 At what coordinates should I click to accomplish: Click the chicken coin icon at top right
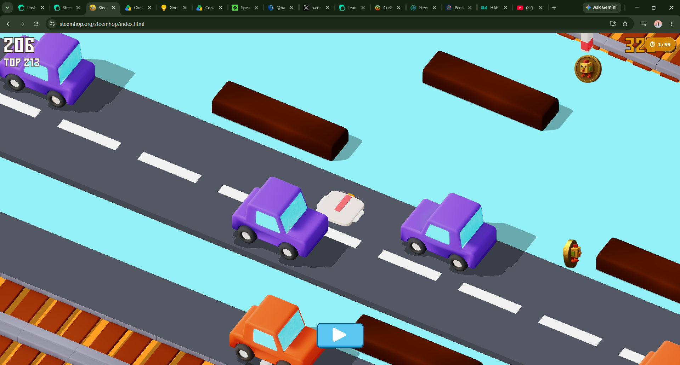click(x=588, y=69)
